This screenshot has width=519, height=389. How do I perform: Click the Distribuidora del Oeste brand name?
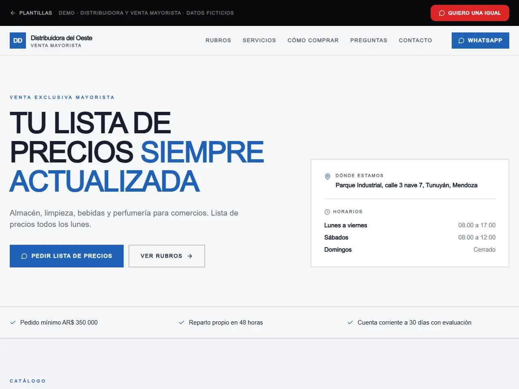(62, 38)
